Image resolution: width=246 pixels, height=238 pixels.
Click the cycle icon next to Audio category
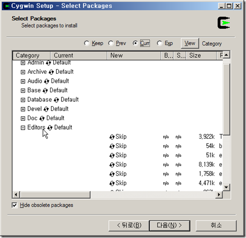(x=46, y=81)
